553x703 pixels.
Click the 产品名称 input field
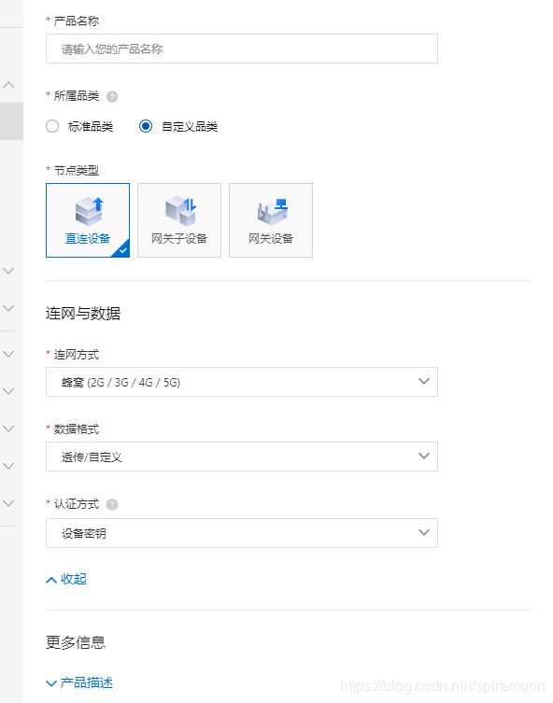pos(241,49)
